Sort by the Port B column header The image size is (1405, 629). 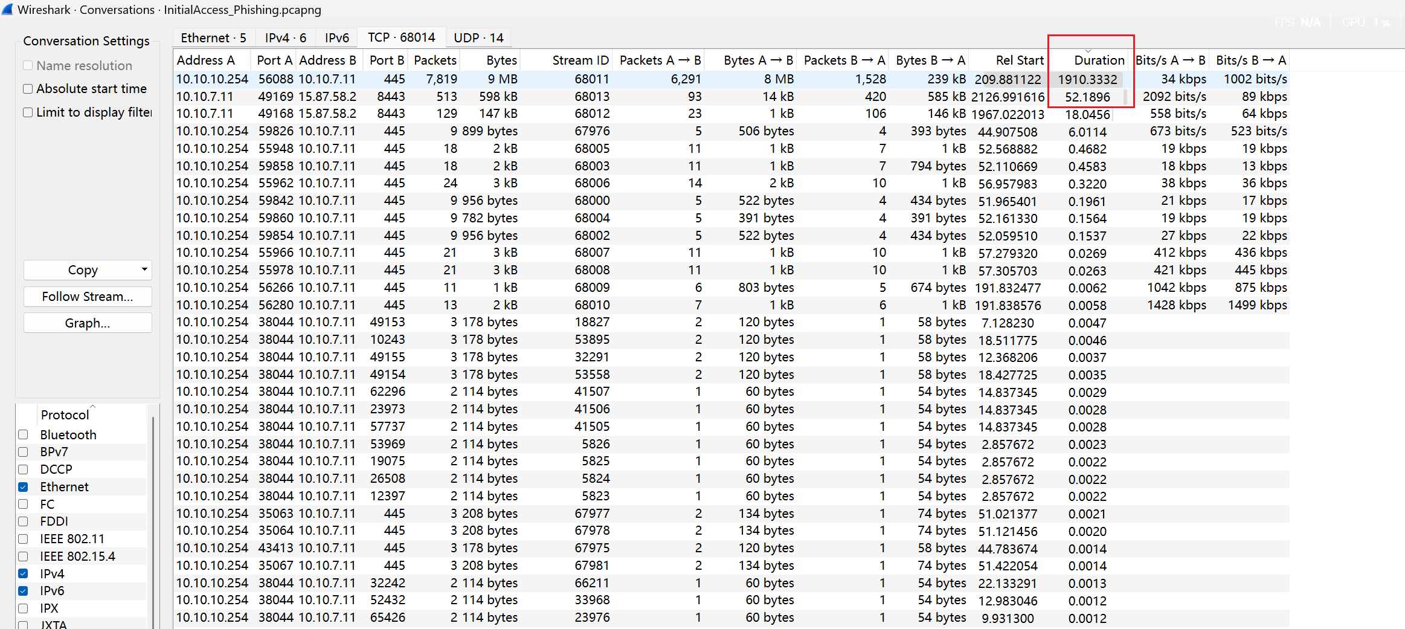[x=386, y=60]
